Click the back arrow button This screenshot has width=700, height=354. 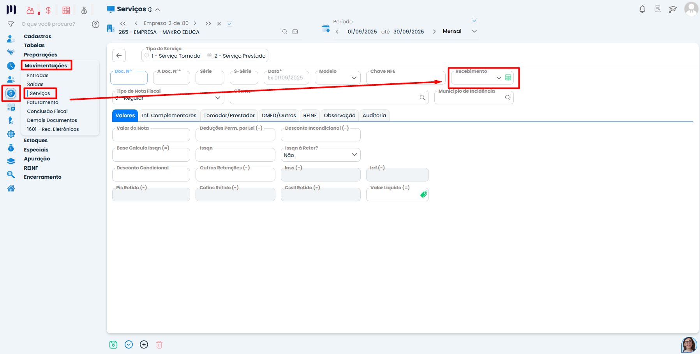pyautogui.click(x=119, y=55)
